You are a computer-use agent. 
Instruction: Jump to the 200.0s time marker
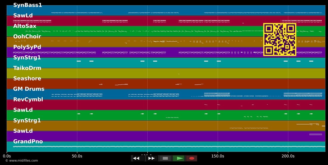click(x=288, y=156)
